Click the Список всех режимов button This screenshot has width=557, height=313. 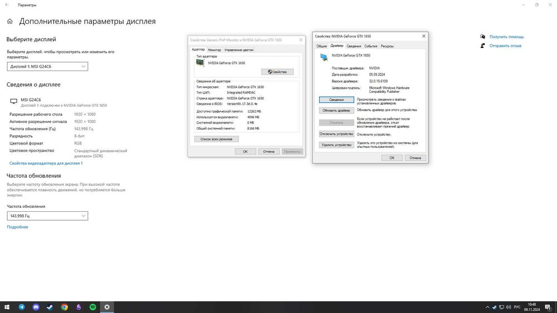coord(216,139)
